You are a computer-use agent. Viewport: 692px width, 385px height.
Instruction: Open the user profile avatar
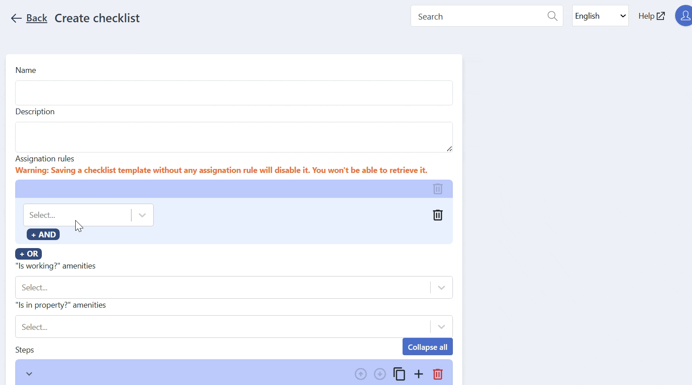point(684,16)
